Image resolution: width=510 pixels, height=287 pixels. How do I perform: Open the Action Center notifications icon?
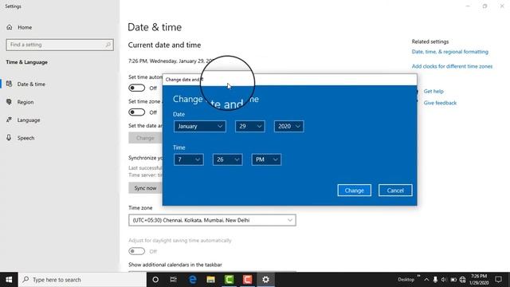click(x=498, y=280)
